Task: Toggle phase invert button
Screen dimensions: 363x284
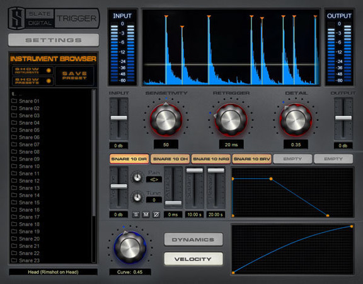Action: click(156, 214)
